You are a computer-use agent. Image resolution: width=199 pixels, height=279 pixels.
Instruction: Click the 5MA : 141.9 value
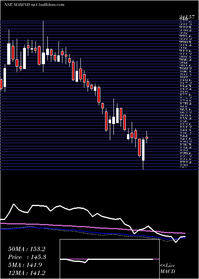pyautogui.click(x=25, y=265)
